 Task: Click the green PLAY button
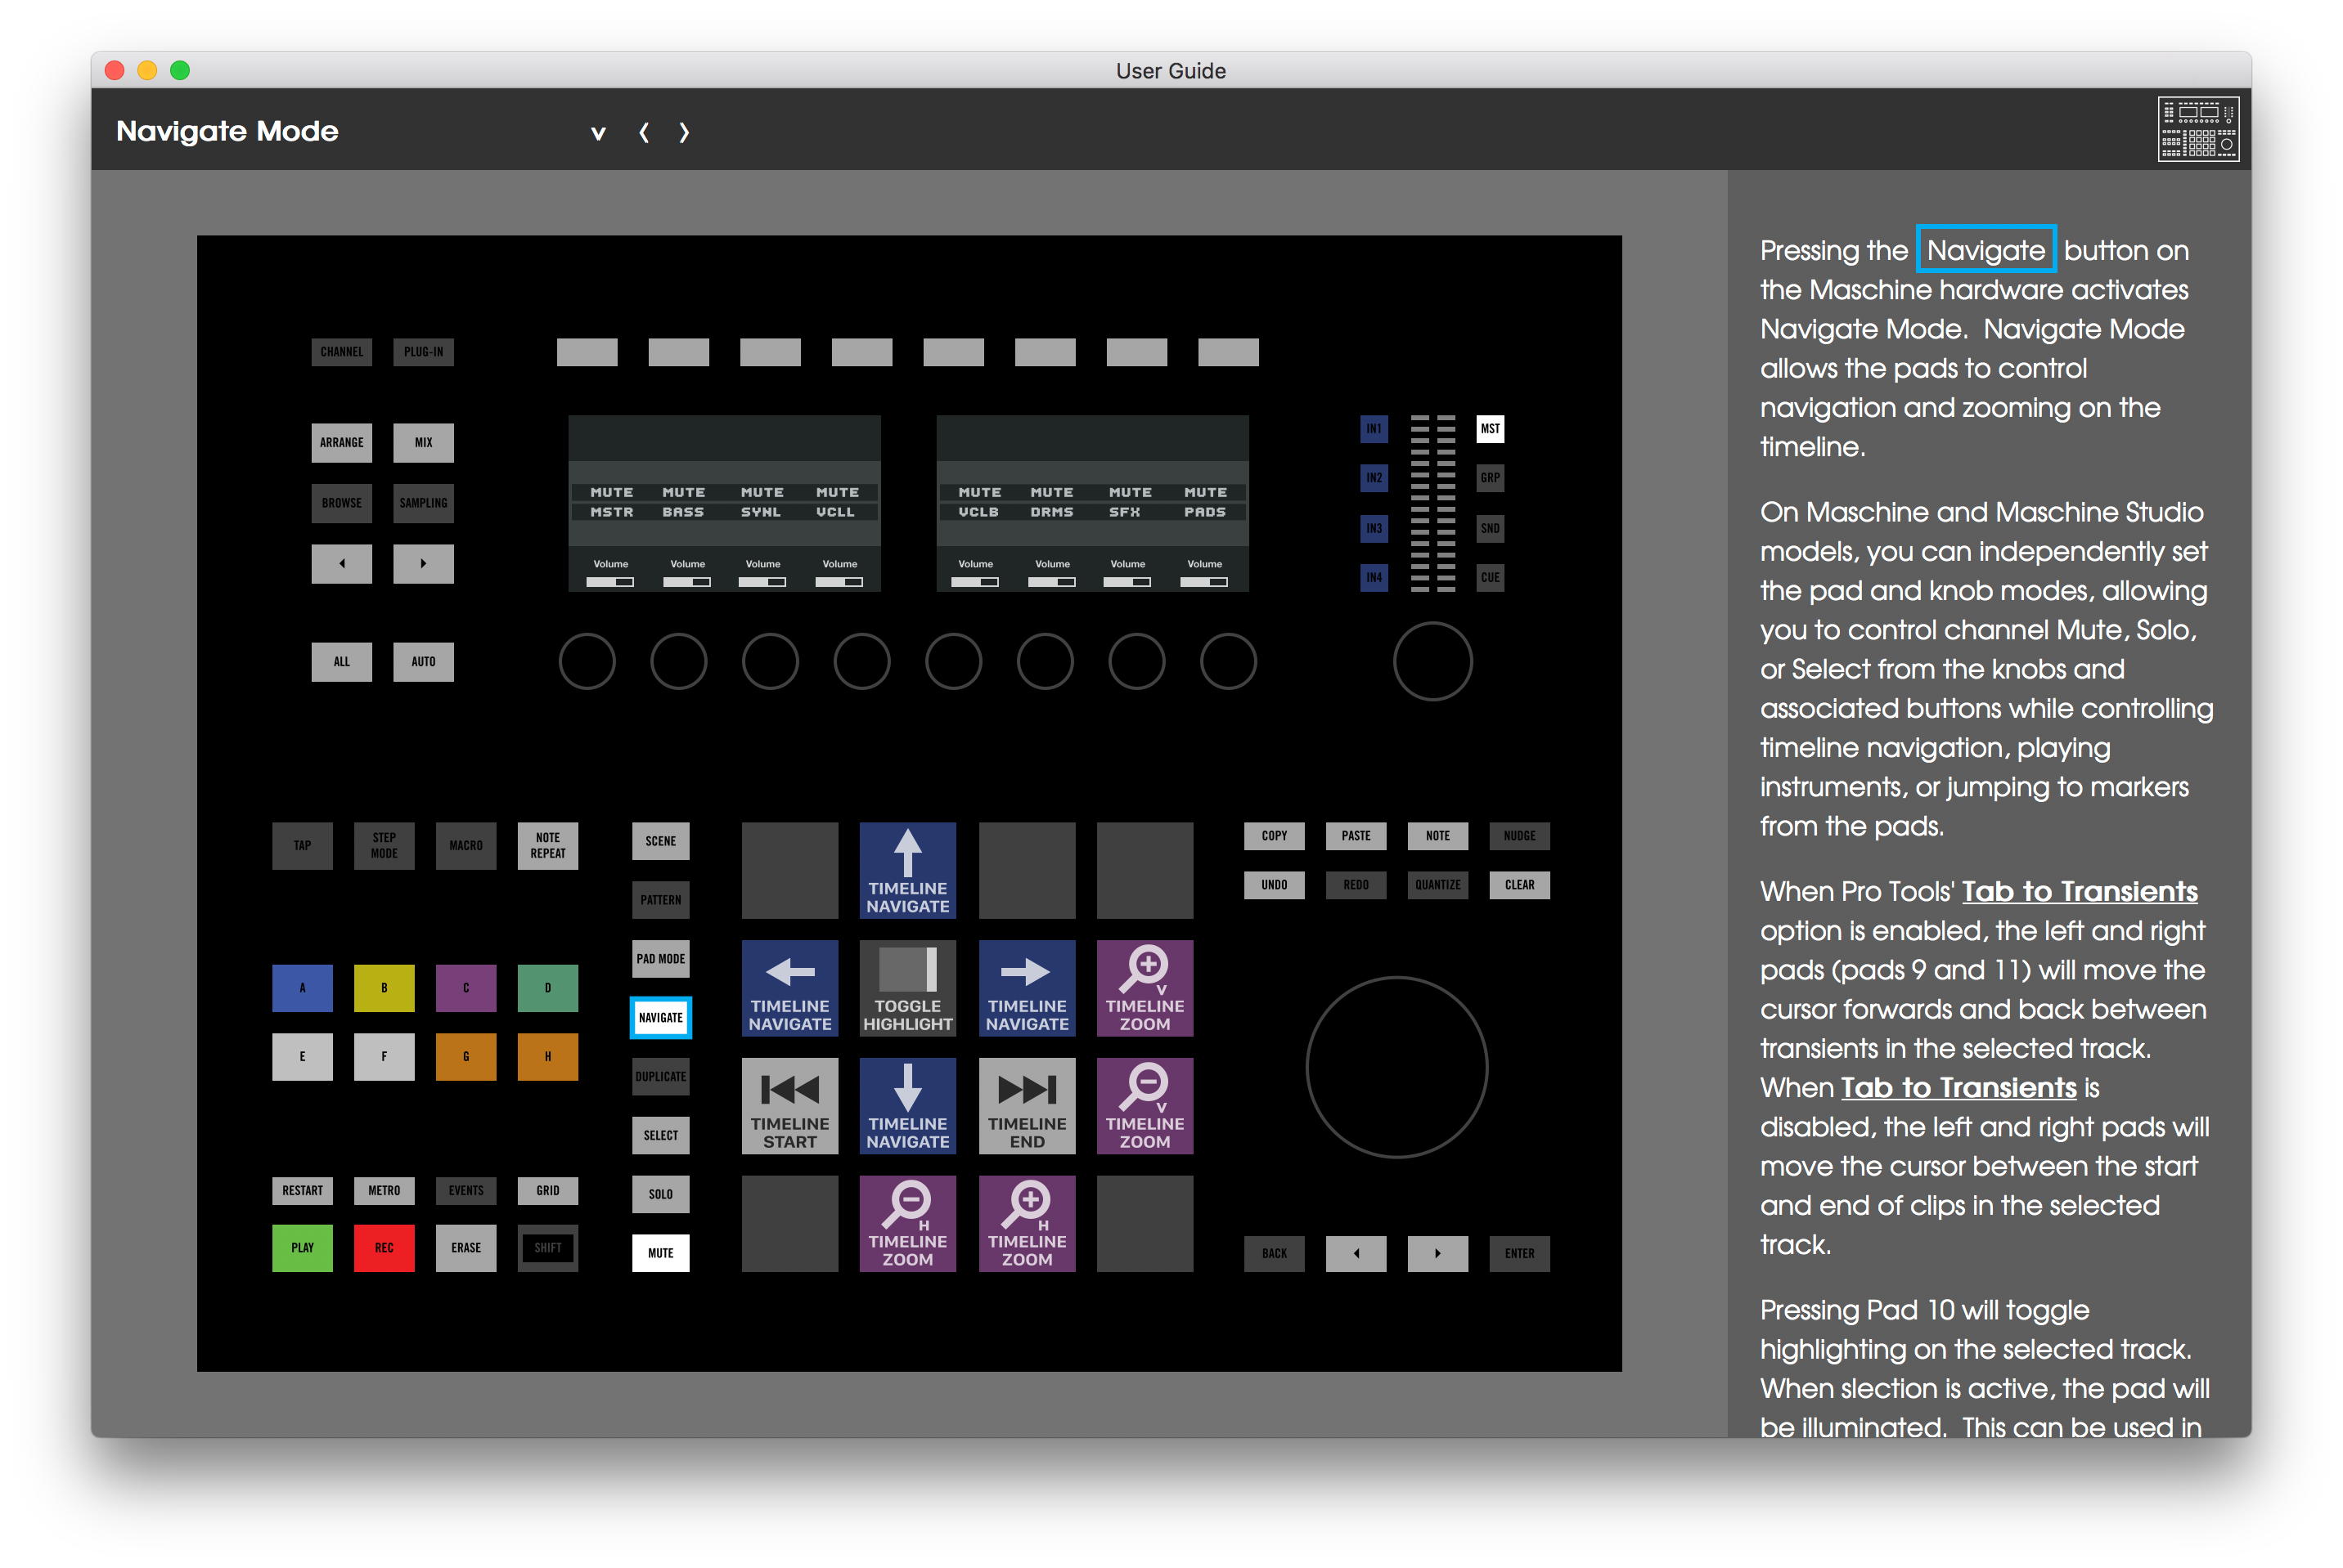(302, 1248)
